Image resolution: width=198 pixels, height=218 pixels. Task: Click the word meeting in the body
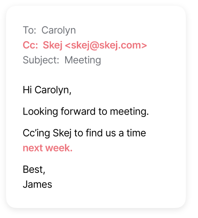tap(129, 112)
